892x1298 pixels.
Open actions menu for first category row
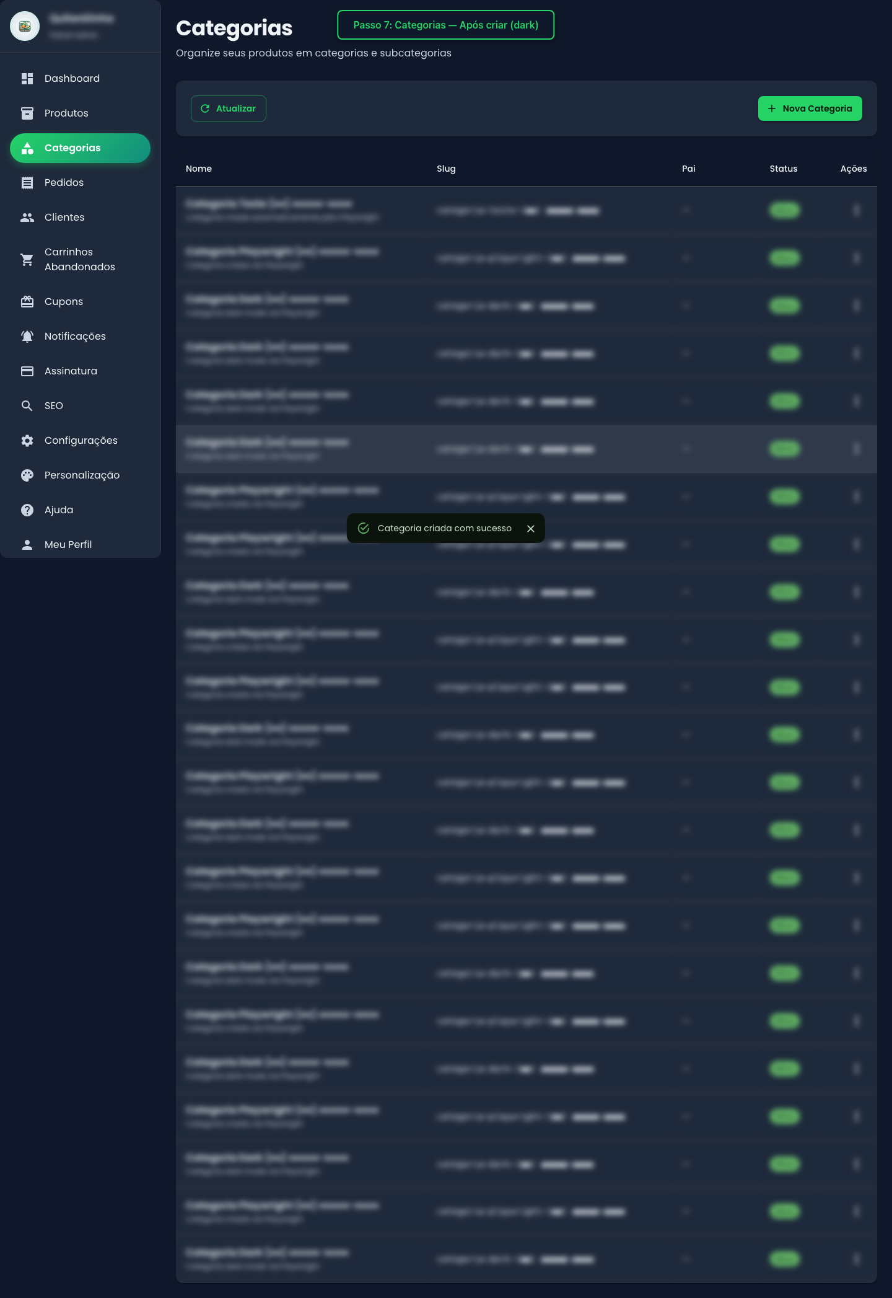856,211
